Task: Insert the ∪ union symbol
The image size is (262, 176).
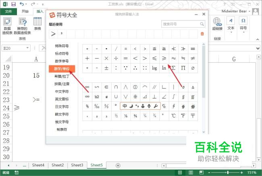Action: coord(116,96)
